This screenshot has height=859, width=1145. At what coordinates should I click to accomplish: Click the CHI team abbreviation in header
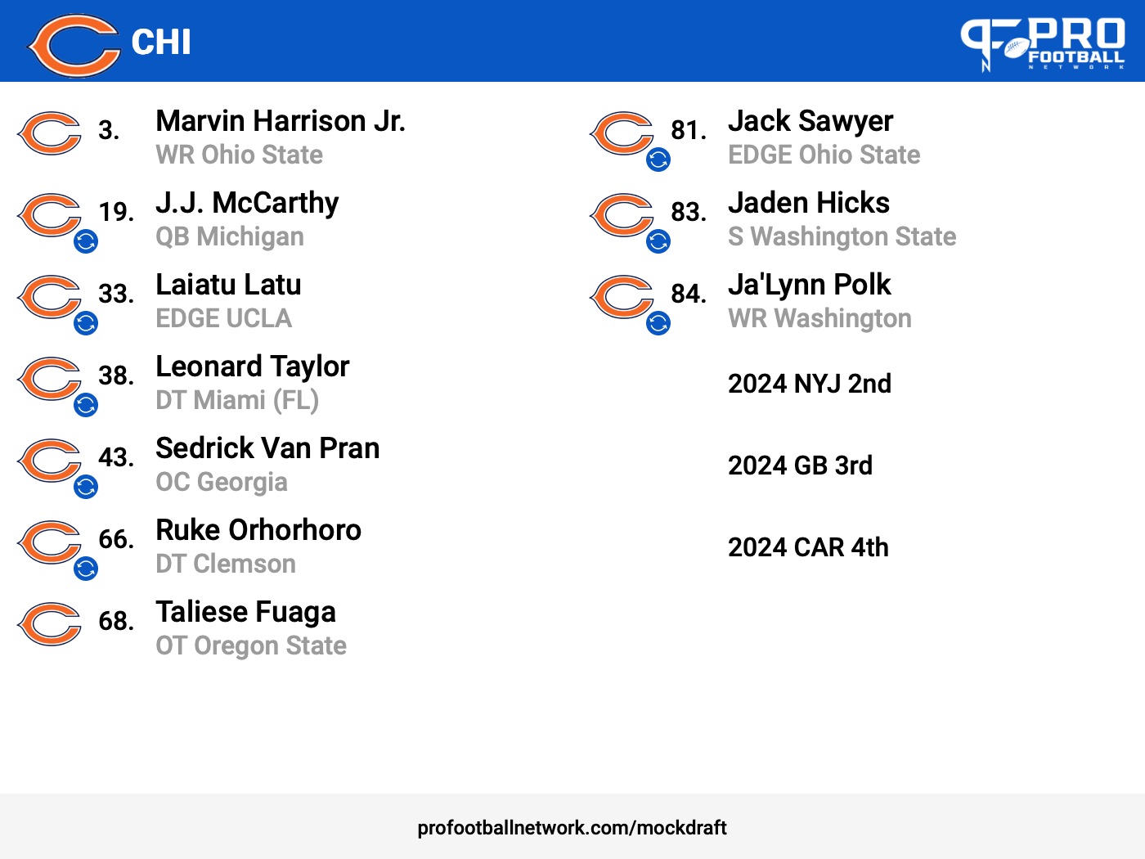tap(161, 43)
